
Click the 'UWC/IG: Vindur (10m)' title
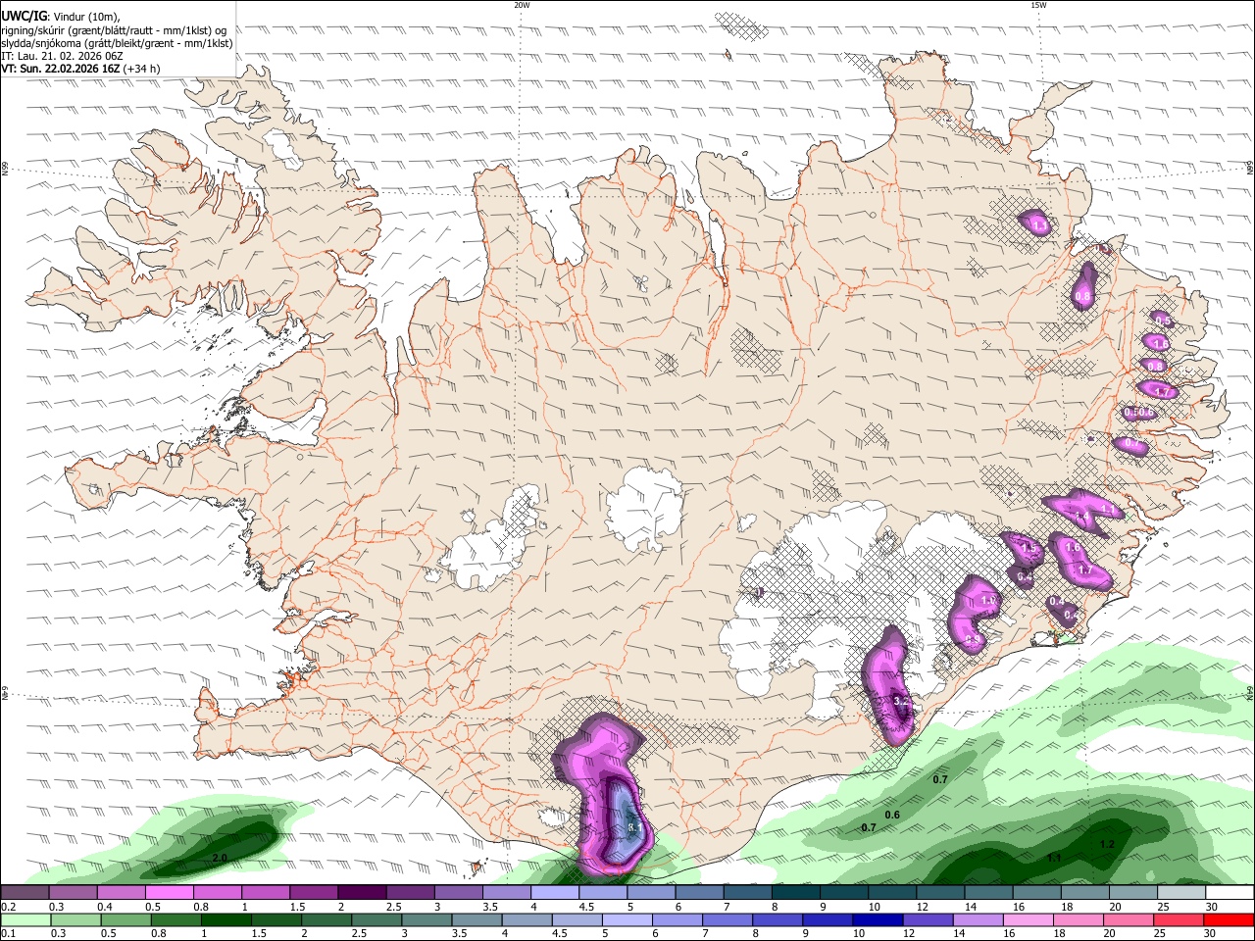61,17
